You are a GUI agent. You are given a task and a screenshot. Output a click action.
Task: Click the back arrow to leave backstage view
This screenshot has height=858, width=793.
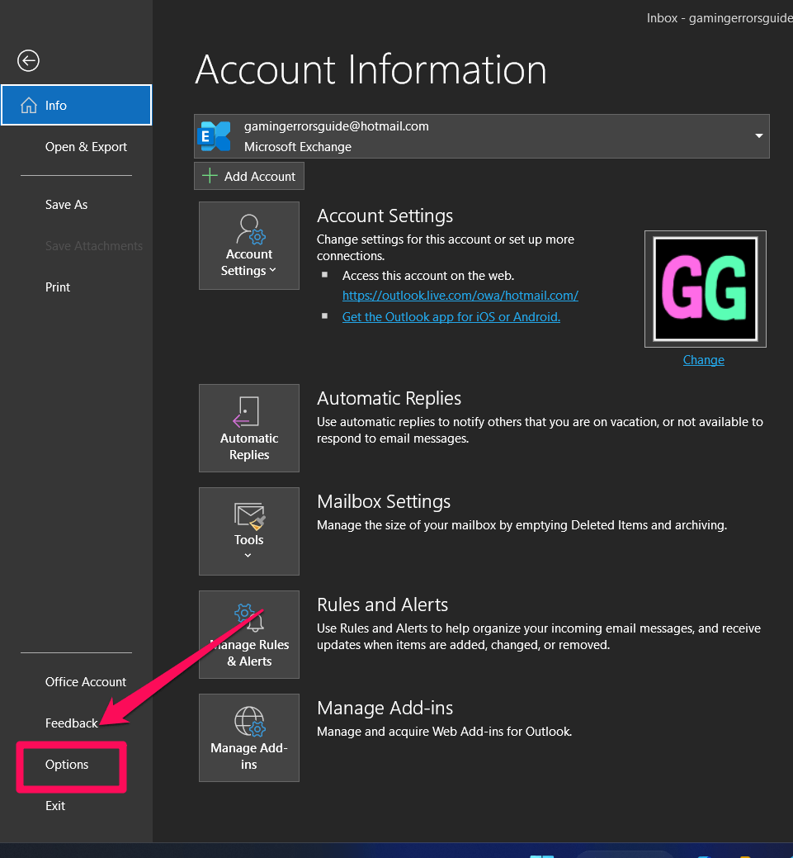27,60
